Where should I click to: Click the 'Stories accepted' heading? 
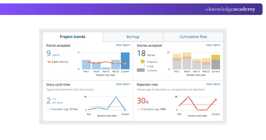pyautogui.click(x=149, y=45)
